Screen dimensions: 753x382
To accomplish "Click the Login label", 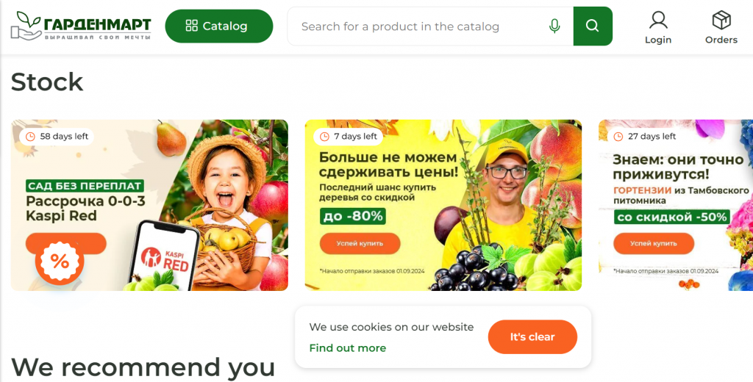I will click(658, 40).
